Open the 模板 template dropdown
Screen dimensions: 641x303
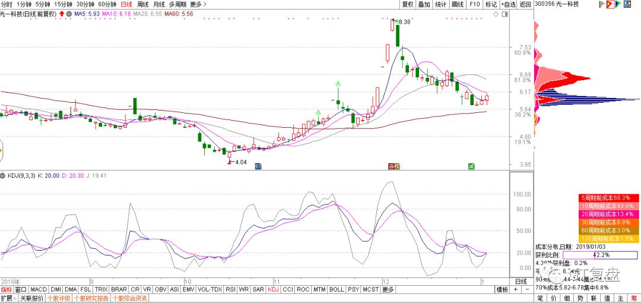pyautogui.click(x=502, y=289)
